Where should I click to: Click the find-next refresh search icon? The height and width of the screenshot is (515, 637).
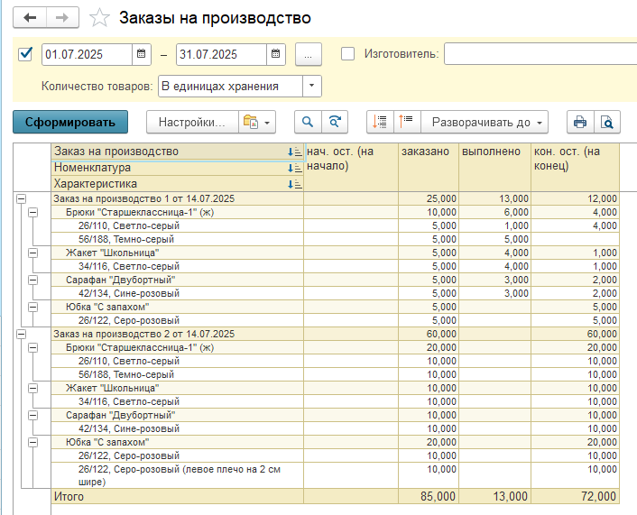(335, 122)
